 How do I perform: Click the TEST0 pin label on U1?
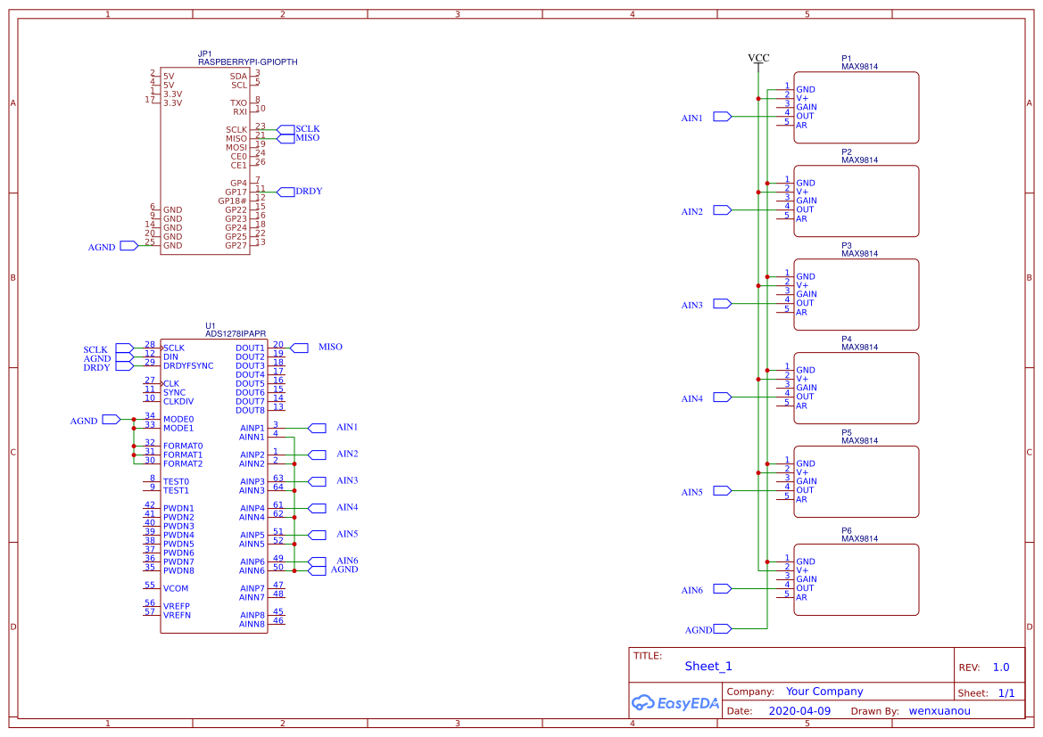(176, 482)
